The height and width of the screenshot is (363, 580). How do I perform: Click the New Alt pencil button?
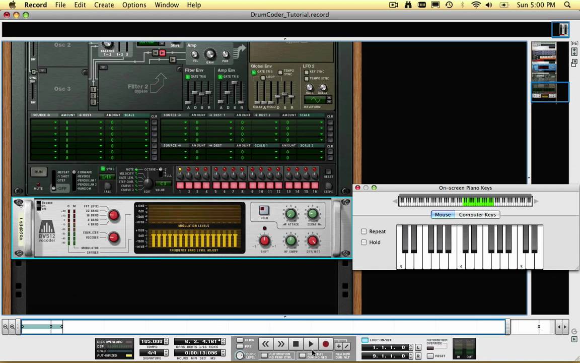[x=346, y=346]
